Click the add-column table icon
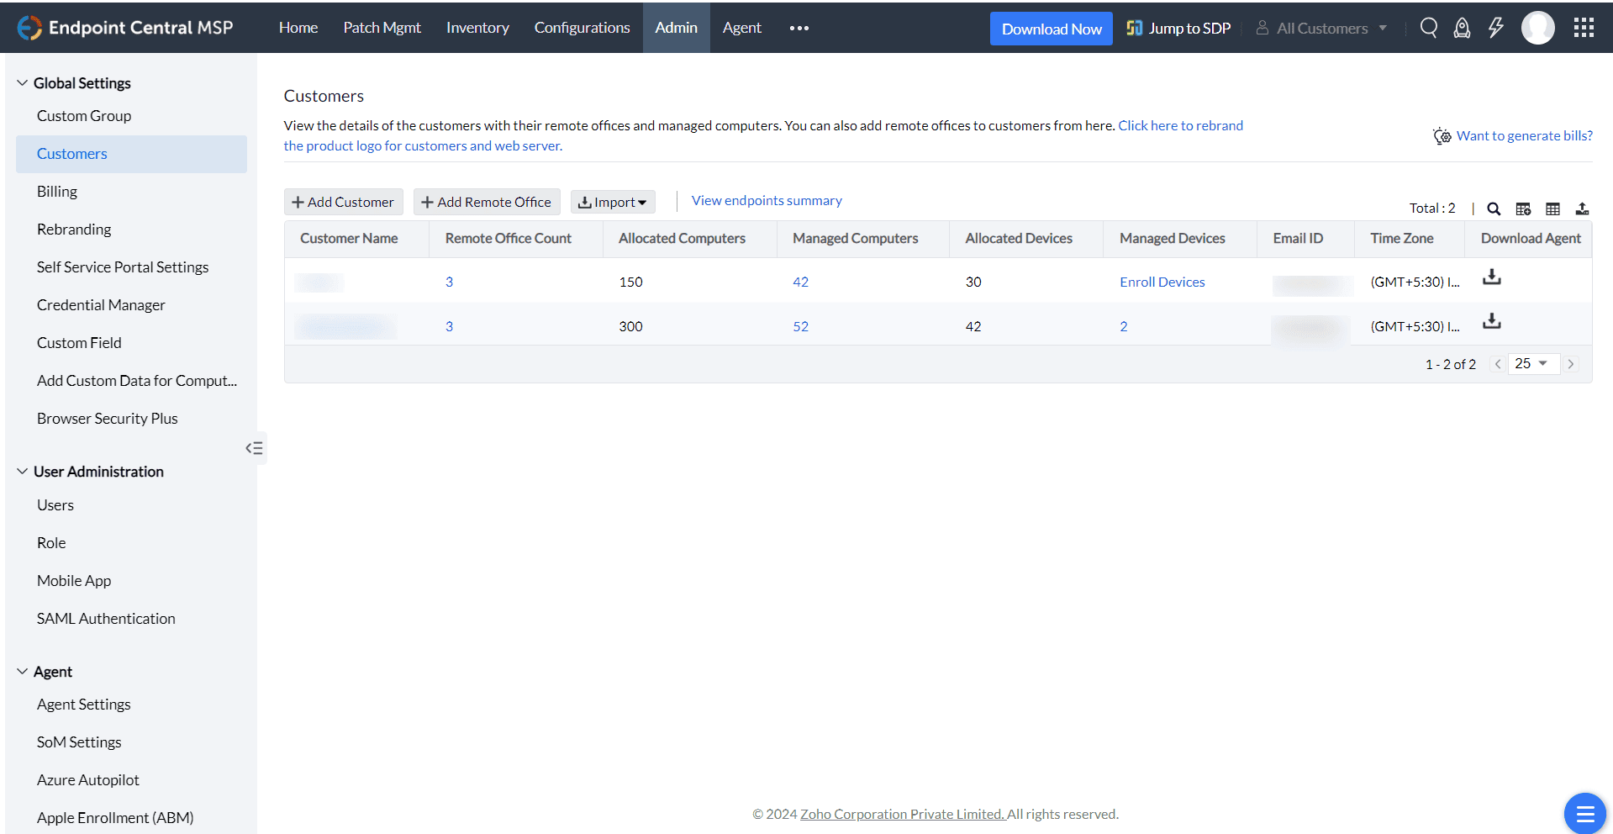 click(x=1523, y=208)
